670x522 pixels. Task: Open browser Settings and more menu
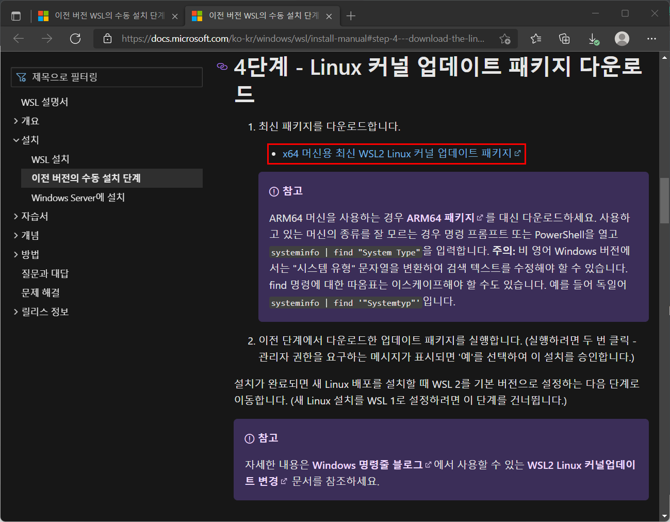point(652,39)
